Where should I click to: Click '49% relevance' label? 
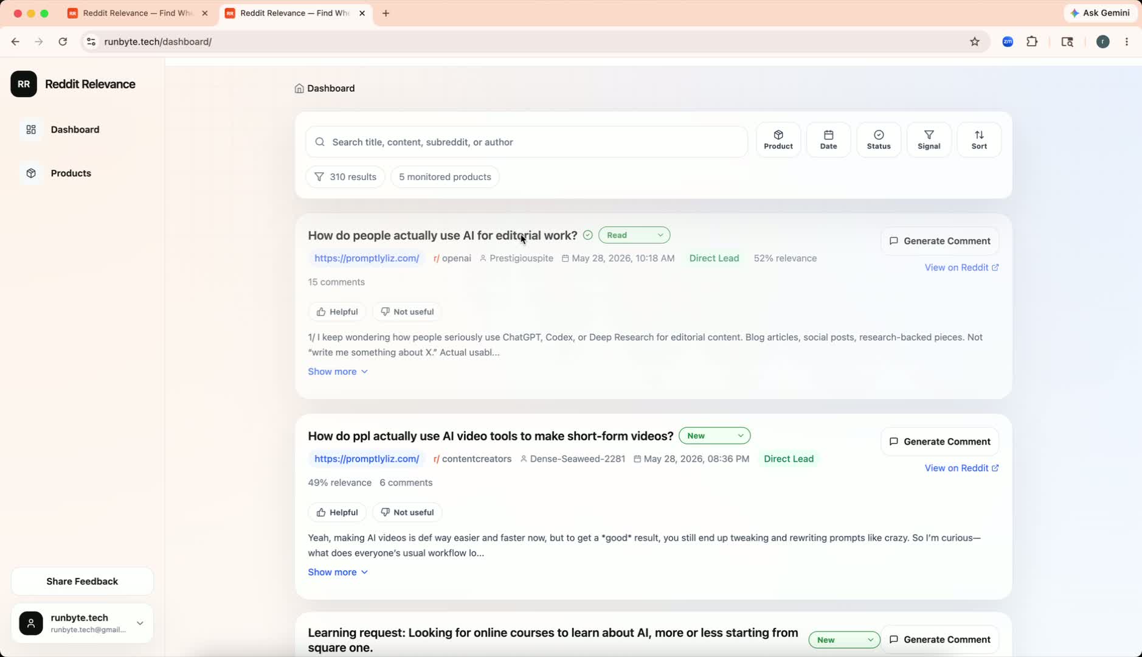(339, 483)
